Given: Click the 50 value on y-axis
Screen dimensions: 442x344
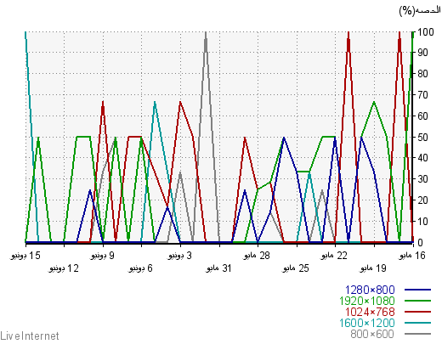Looking at the screenshot, I should coord(422,137).
